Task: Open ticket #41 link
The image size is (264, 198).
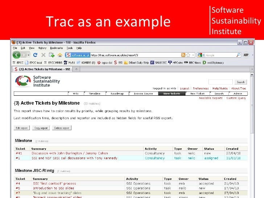Action: pos(19,153)
